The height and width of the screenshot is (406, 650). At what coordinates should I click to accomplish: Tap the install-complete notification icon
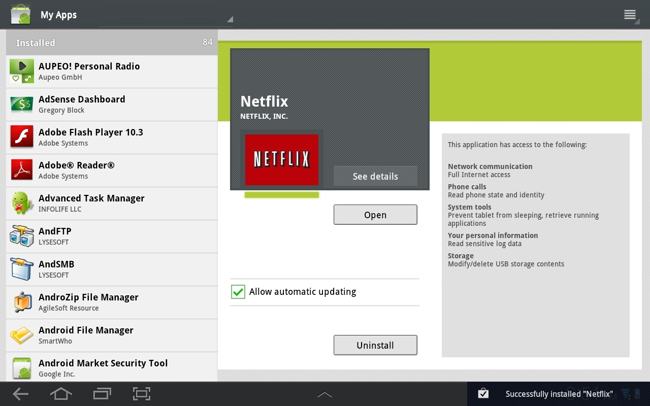click(x=483, y=393)
